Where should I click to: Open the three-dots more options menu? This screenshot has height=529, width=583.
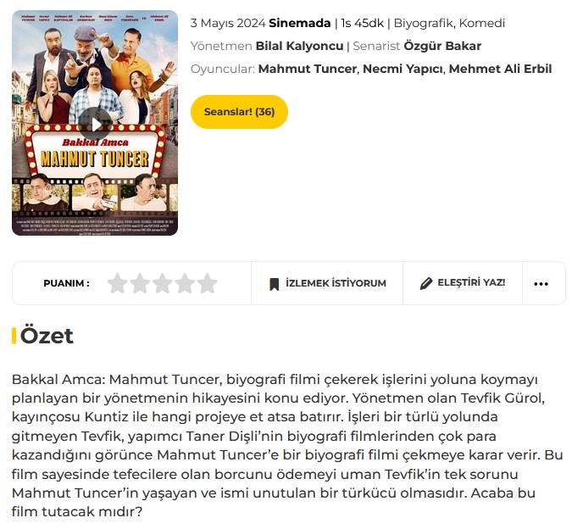541,284
